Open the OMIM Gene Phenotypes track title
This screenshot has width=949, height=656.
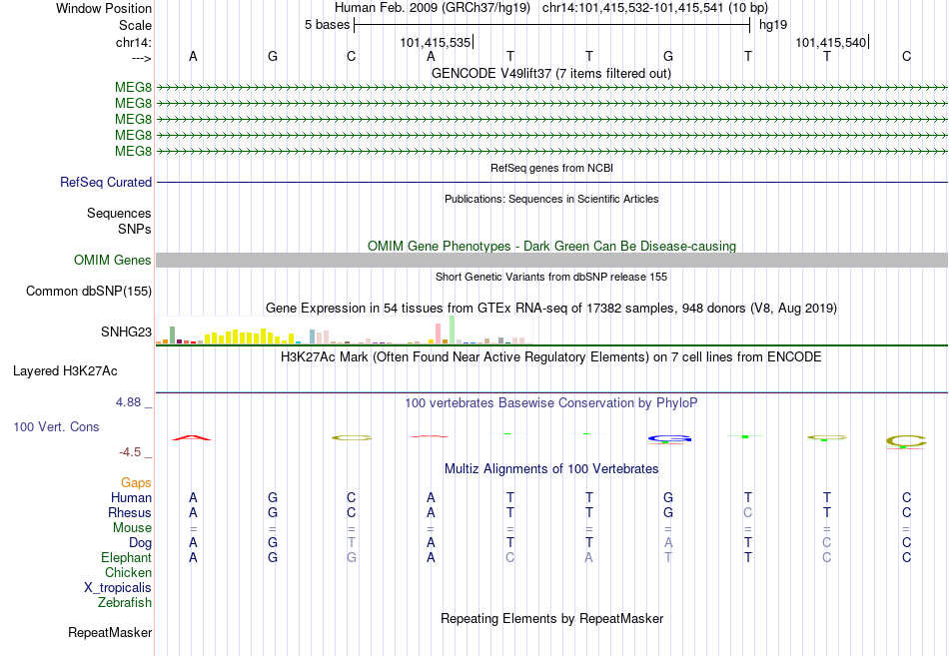click(551, 246)
